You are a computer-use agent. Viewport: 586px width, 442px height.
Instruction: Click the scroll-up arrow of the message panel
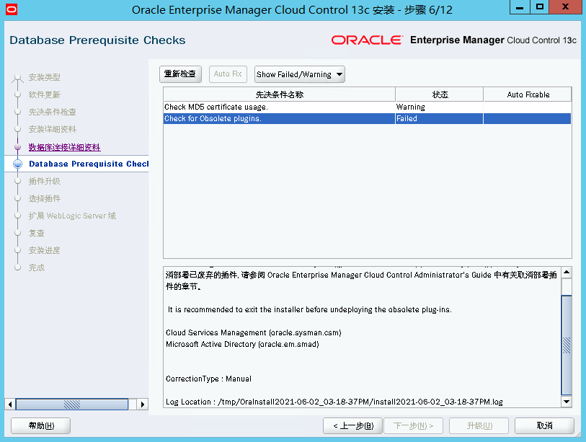click(567, 270)
